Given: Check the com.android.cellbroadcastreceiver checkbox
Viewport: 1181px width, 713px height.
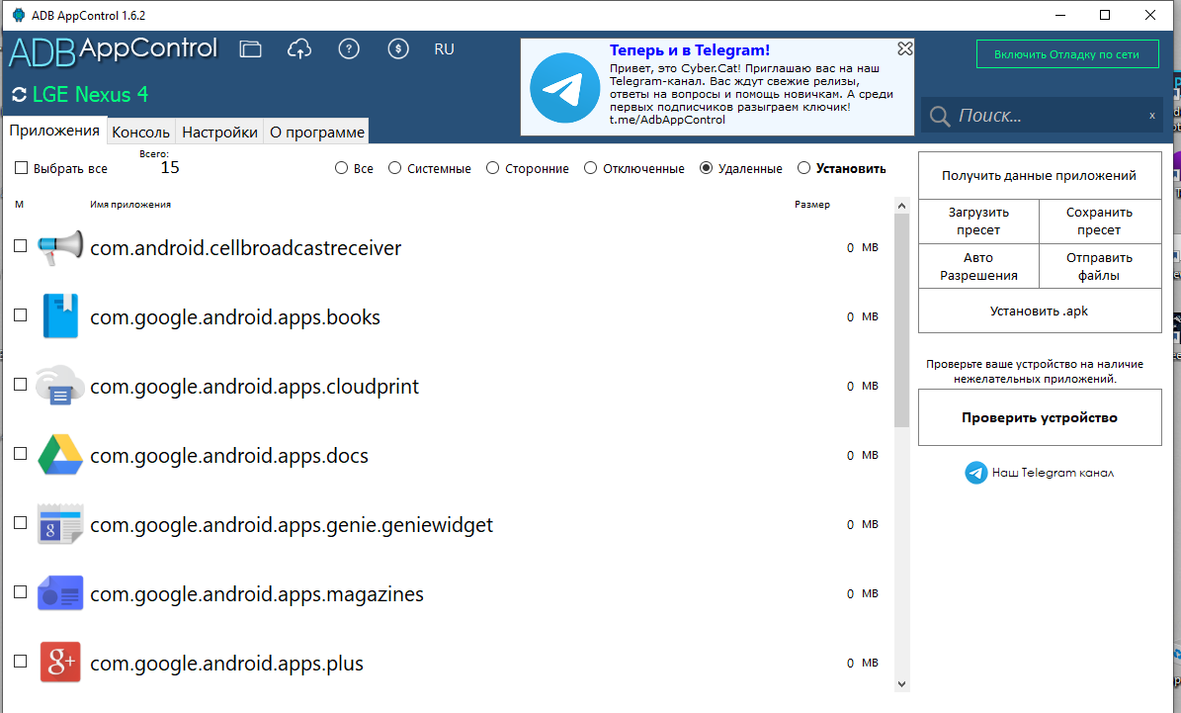Looking at the screenshot, I should pos(21,245).
